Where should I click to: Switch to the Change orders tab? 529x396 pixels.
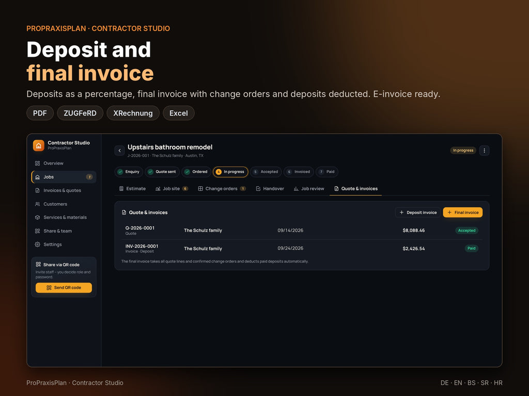(222, 189)
